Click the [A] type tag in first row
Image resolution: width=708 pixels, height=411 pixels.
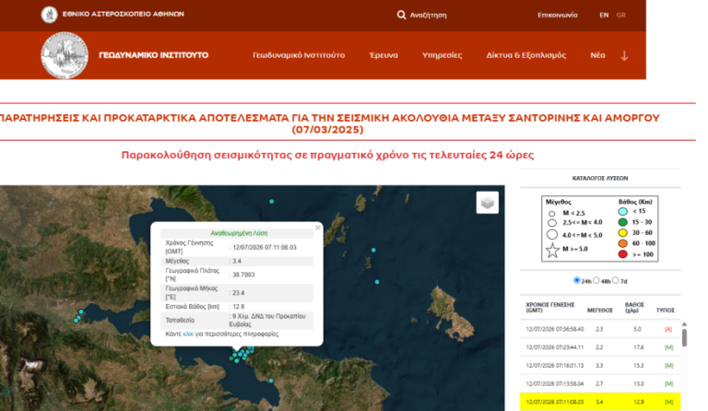(x=668, y=329)
